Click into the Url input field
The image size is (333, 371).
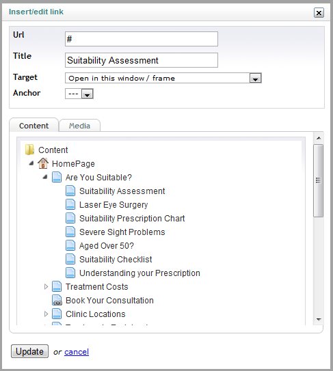(x=142, y=39)
